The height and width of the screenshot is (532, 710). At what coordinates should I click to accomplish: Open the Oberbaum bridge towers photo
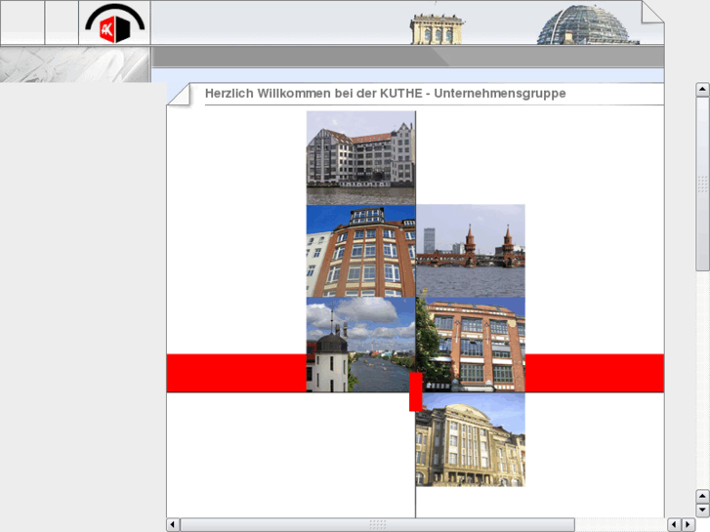click(x=471, y=251)
